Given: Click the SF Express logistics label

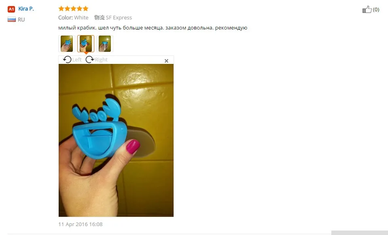Looking at the screenshot, I should coord(113,17).
